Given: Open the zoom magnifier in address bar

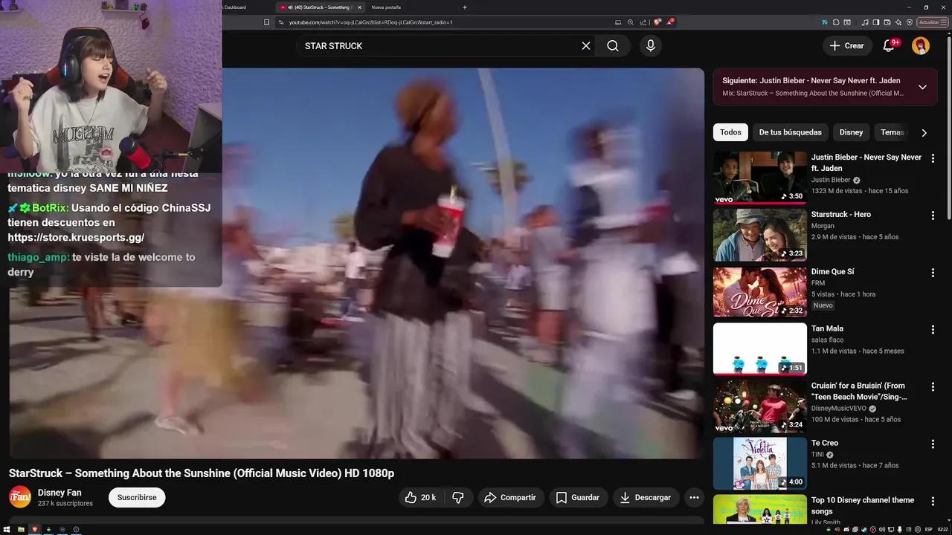Looking at the screenshot, I should click(631, 22).
